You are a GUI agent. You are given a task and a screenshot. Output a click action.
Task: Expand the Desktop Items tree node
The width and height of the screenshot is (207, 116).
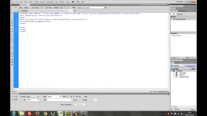174,77
